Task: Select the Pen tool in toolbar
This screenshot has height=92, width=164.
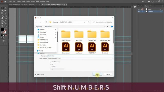Action: click(x=2, y=10)
